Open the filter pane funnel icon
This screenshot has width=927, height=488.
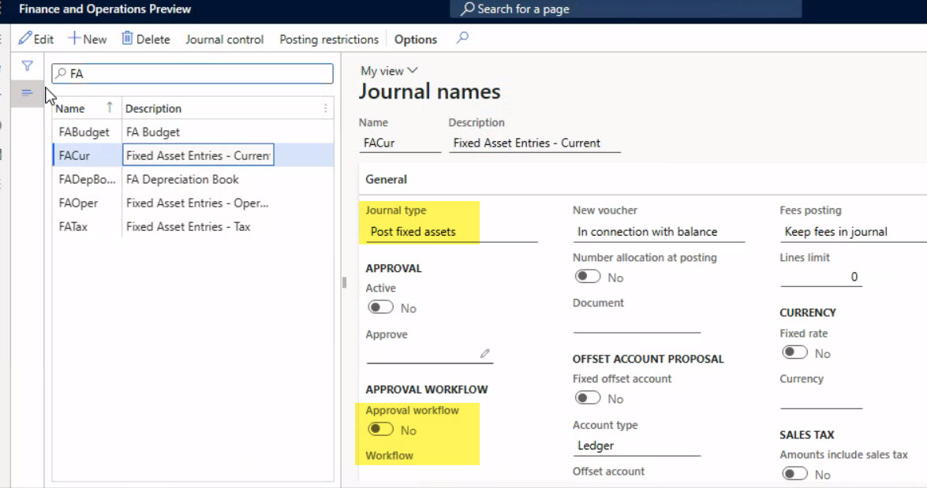click(x=27, y=66)
